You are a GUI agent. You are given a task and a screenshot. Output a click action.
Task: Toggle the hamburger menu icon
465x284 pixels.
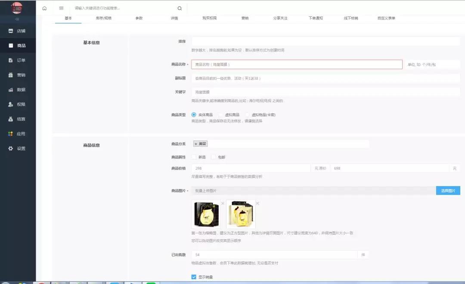pyautogui.click(x=61, y=8)
